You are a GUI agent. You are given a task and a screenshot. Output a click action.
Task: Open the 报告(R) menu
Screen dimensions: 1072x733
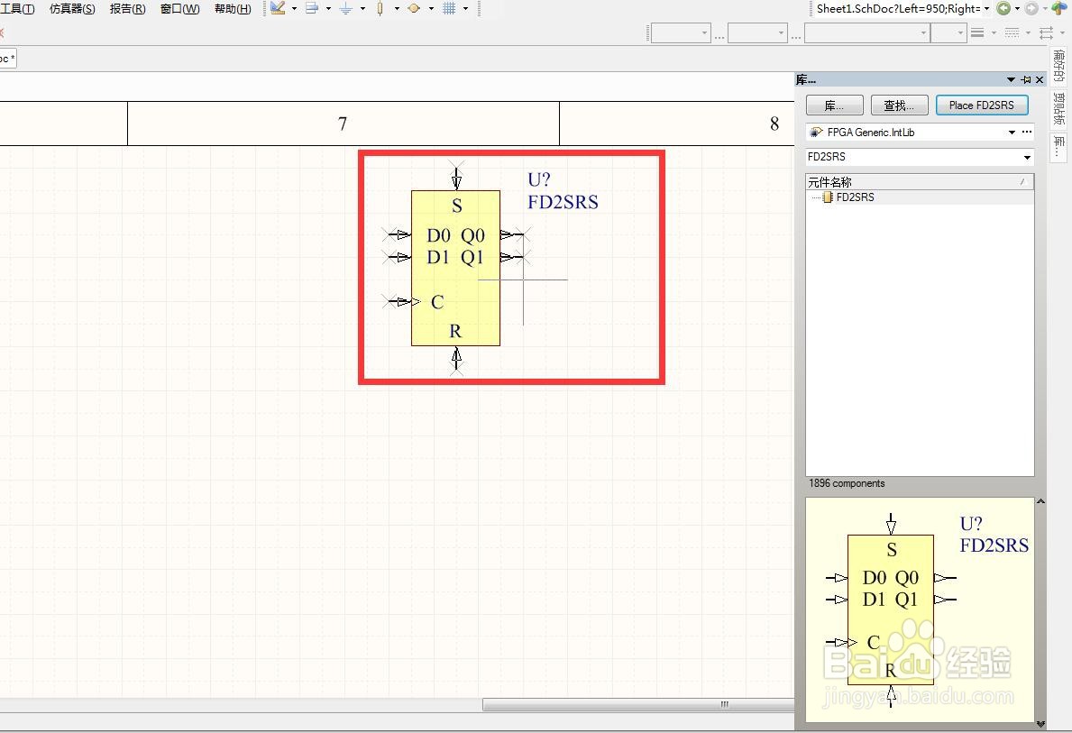(x=127, y=9)
